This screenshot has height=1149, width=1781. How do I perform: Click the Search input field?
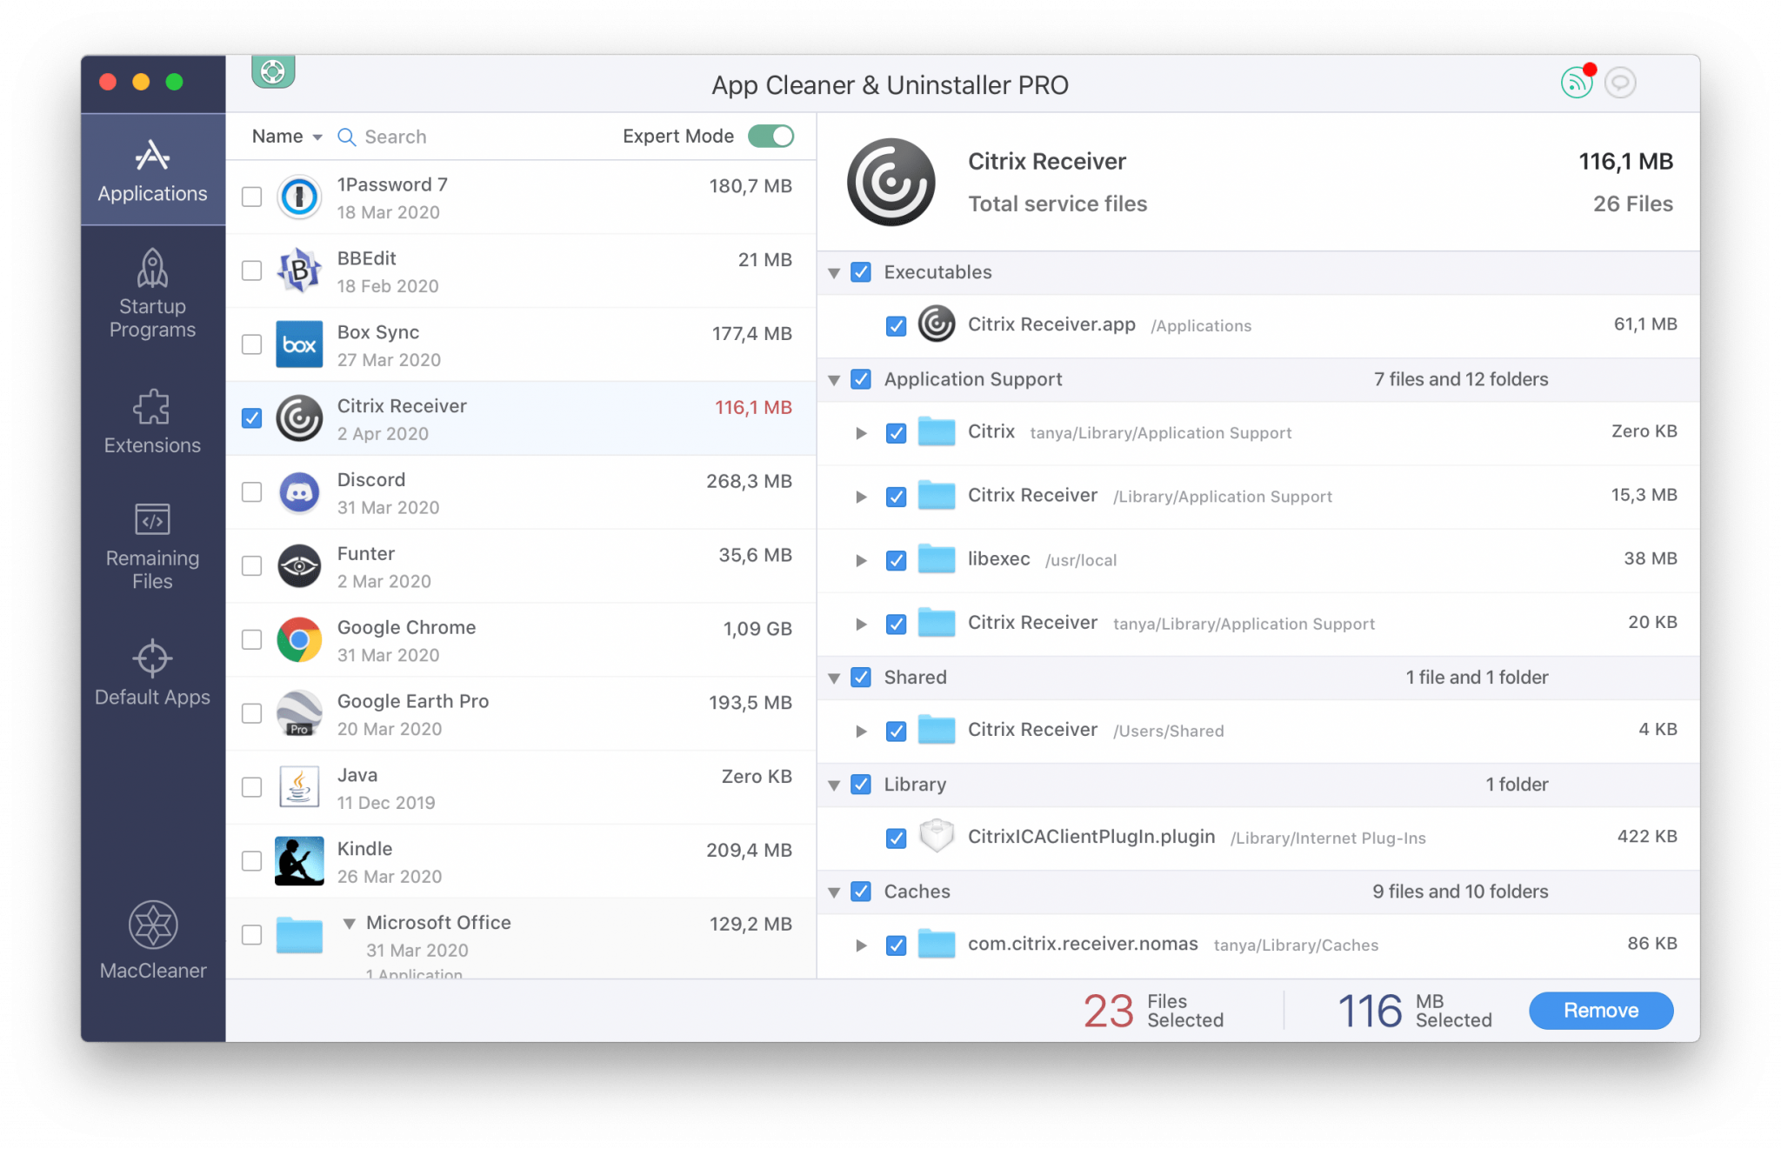click(x=464, y=137)
